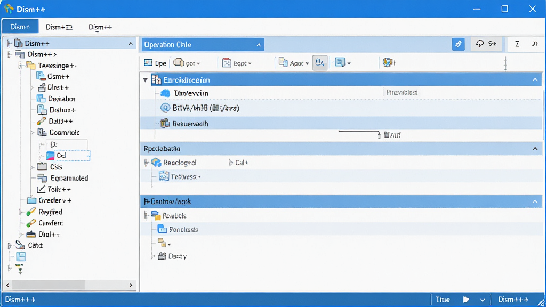Click the Csm++ tree item icon
Viewport: 546px width, 307px height.
pos(41,76)
